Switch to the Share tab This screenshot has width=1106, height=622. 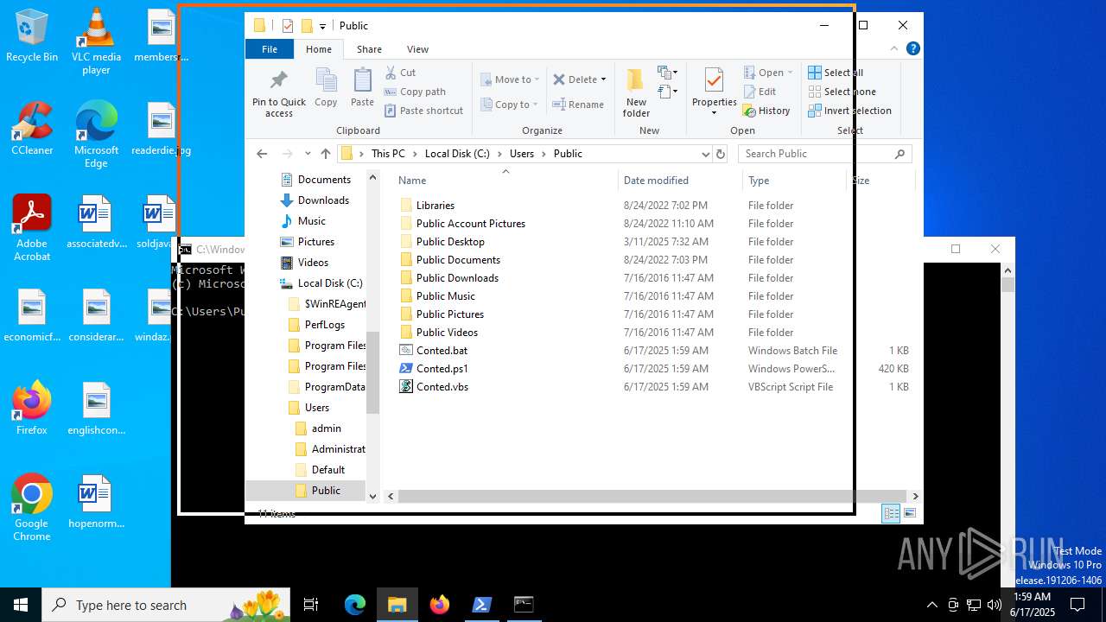click(x=369, y=49)
